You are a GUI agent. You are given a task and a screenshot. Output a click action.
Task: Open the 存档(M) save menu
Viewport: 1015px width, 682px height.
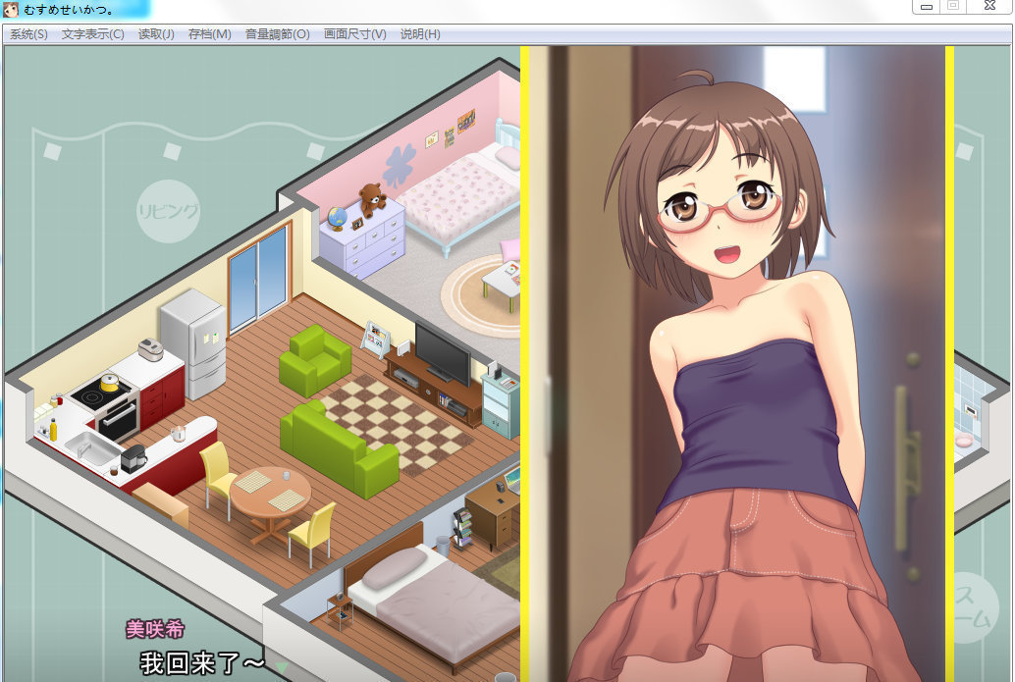pos(209,34)
